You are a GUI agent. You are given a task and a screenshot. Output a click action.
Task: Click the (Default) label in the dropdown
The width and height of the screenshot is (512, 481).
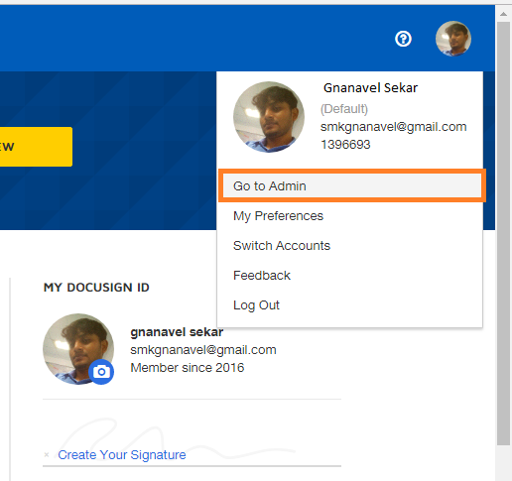click(x=344, y=109)
